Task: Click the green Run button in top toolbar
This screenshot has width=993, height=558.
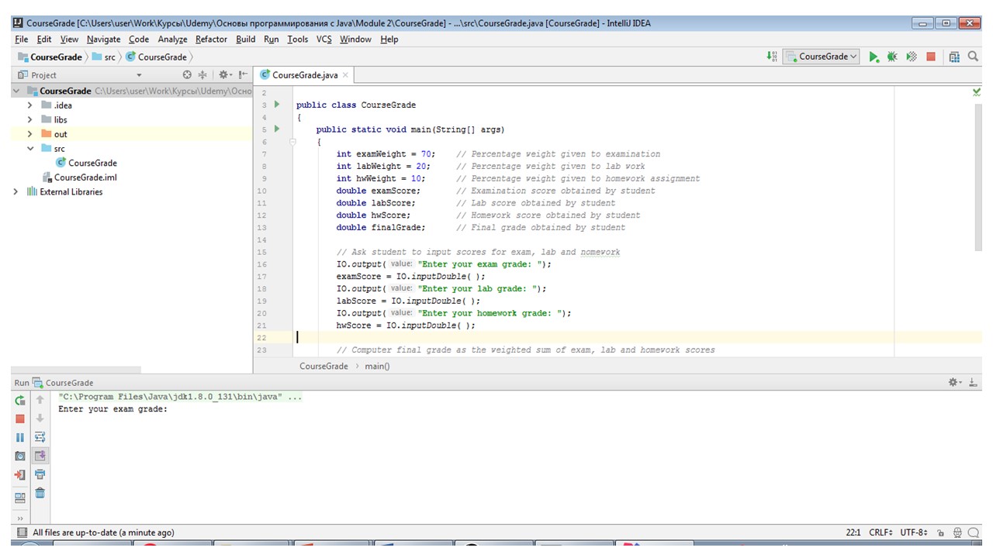Action: tap(874, 57)
